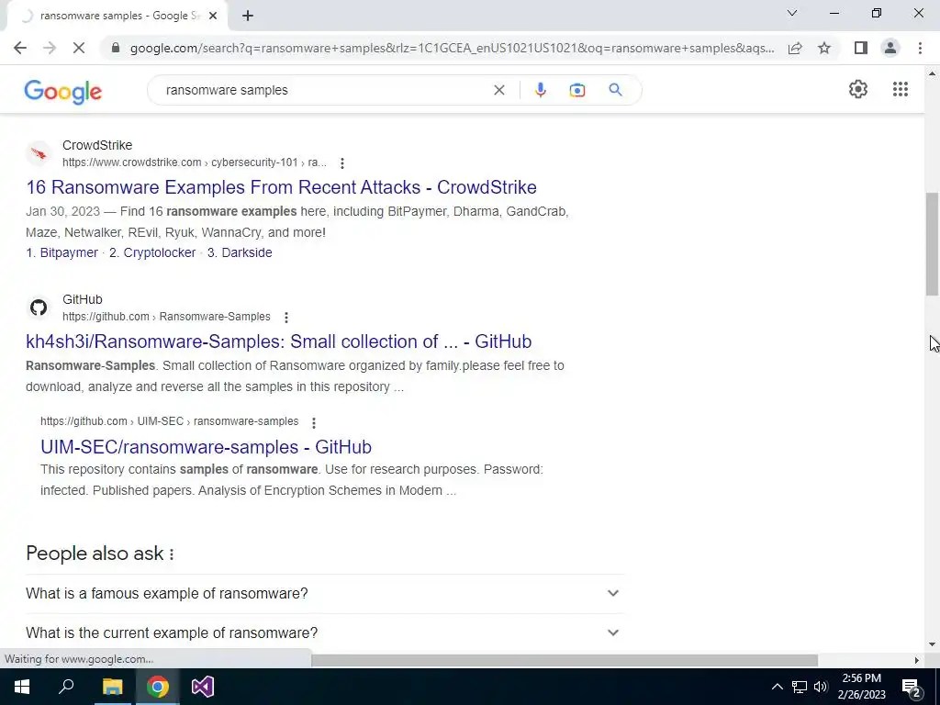Open options for the GitHub result
Screen dimensions: 940x705
(x=286, y=317)
